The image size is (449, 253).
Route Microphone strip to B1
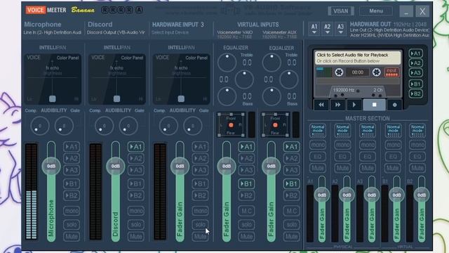pos(72,183)
